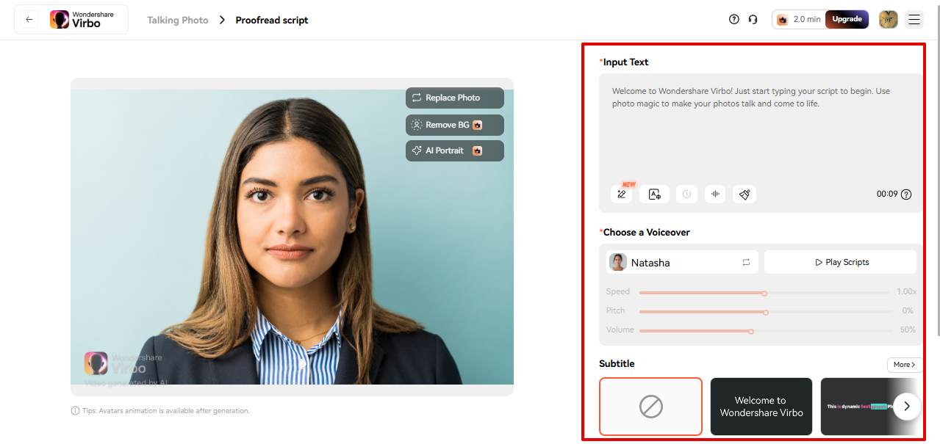Screen dimensions: 940x444
Task: Click the 50% volume value
Action: click(908, 330)
